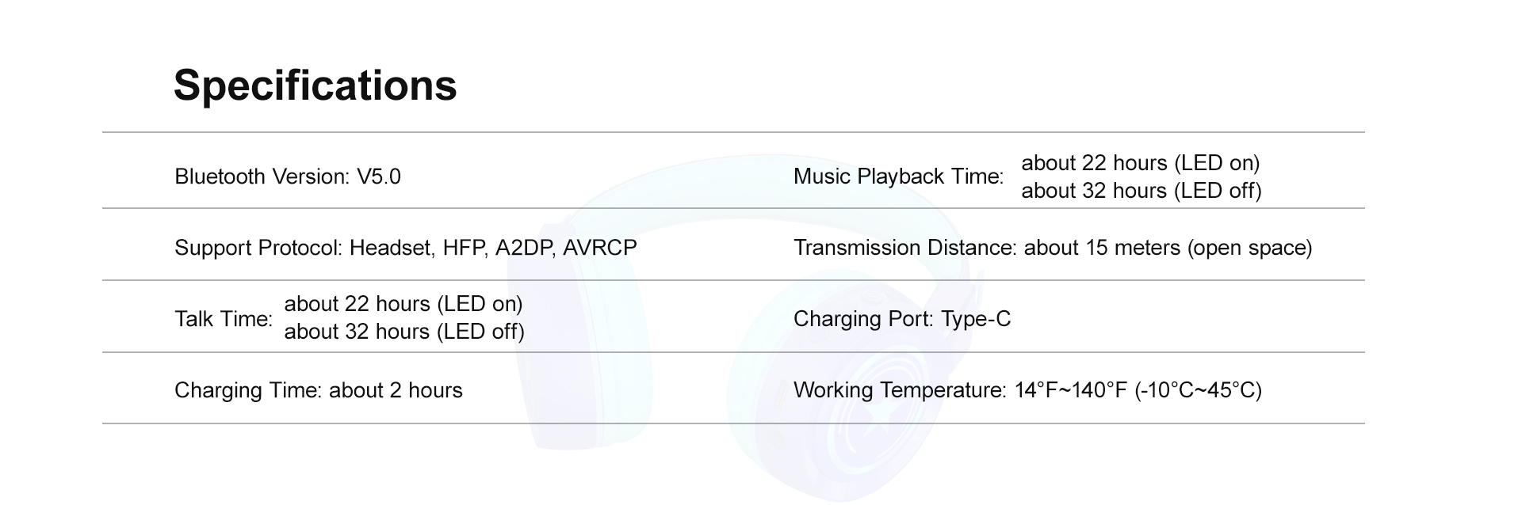Image resolution: width=1522 pixels, height=505 pixels.
Task: Click the Working Temperature specification
Action: pos(1027,390)
